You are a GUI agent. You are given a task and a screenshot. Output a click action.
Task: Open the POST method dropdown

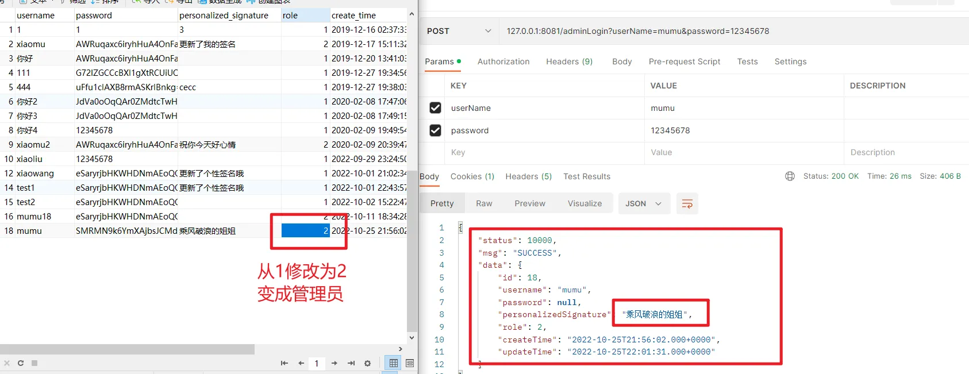click(x=459, y=31)
